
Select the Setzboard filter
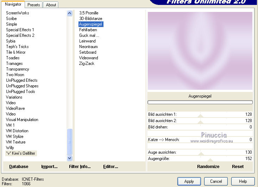pyautogui.click(x=88, y=52)
